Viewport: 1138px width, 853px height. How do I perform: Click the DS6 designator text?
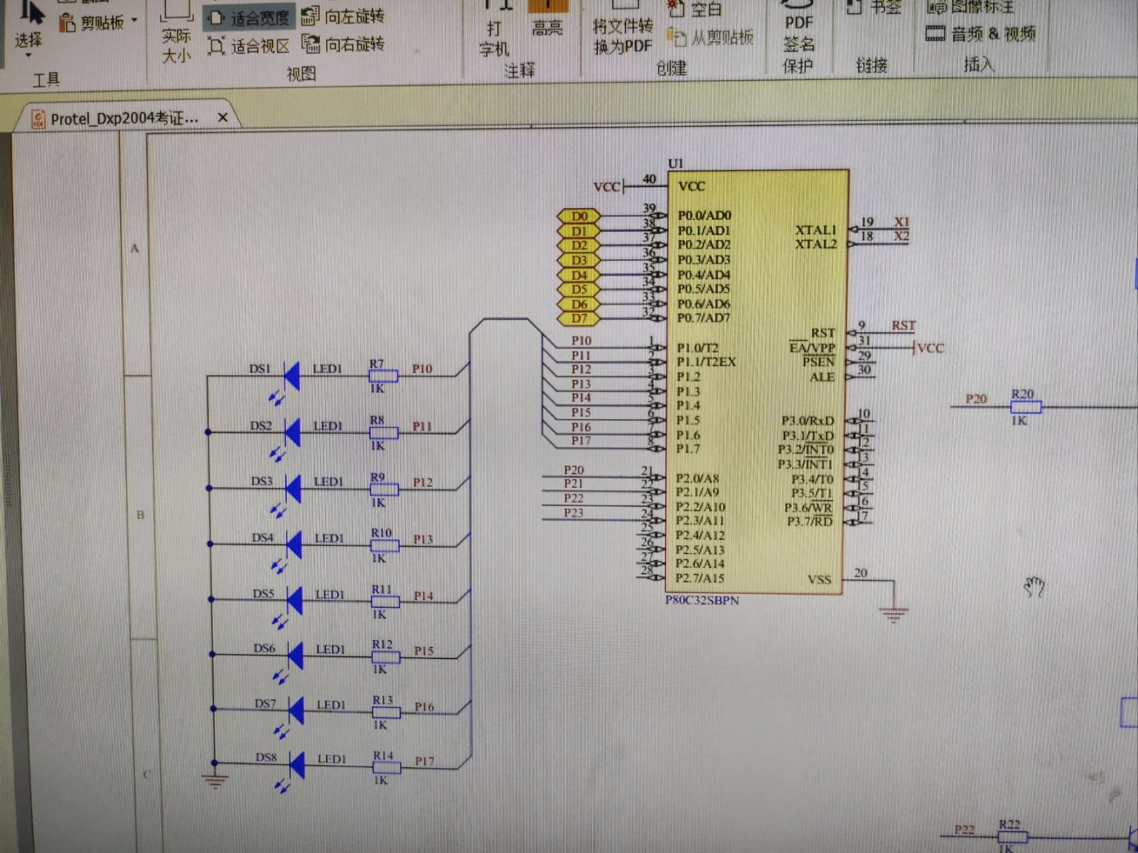click(264, 648)
